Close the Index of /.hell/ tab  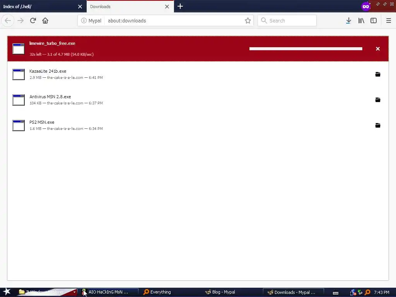pyautogui.click(x=80, y=7)
